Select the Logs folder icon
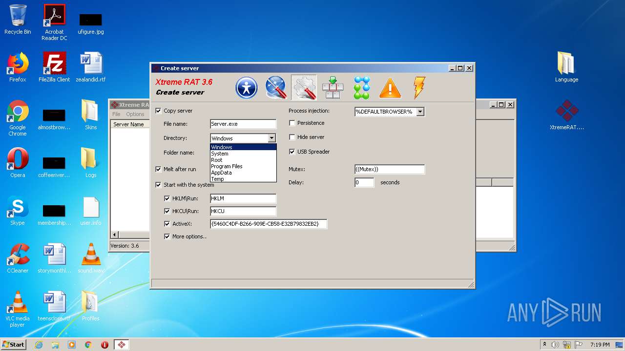This screenshot has width=625, height=351. 91,163
